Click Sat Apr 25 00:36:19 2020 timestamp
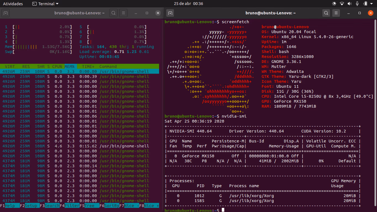The height and width of the screenshot is (212, 377). 194,121
